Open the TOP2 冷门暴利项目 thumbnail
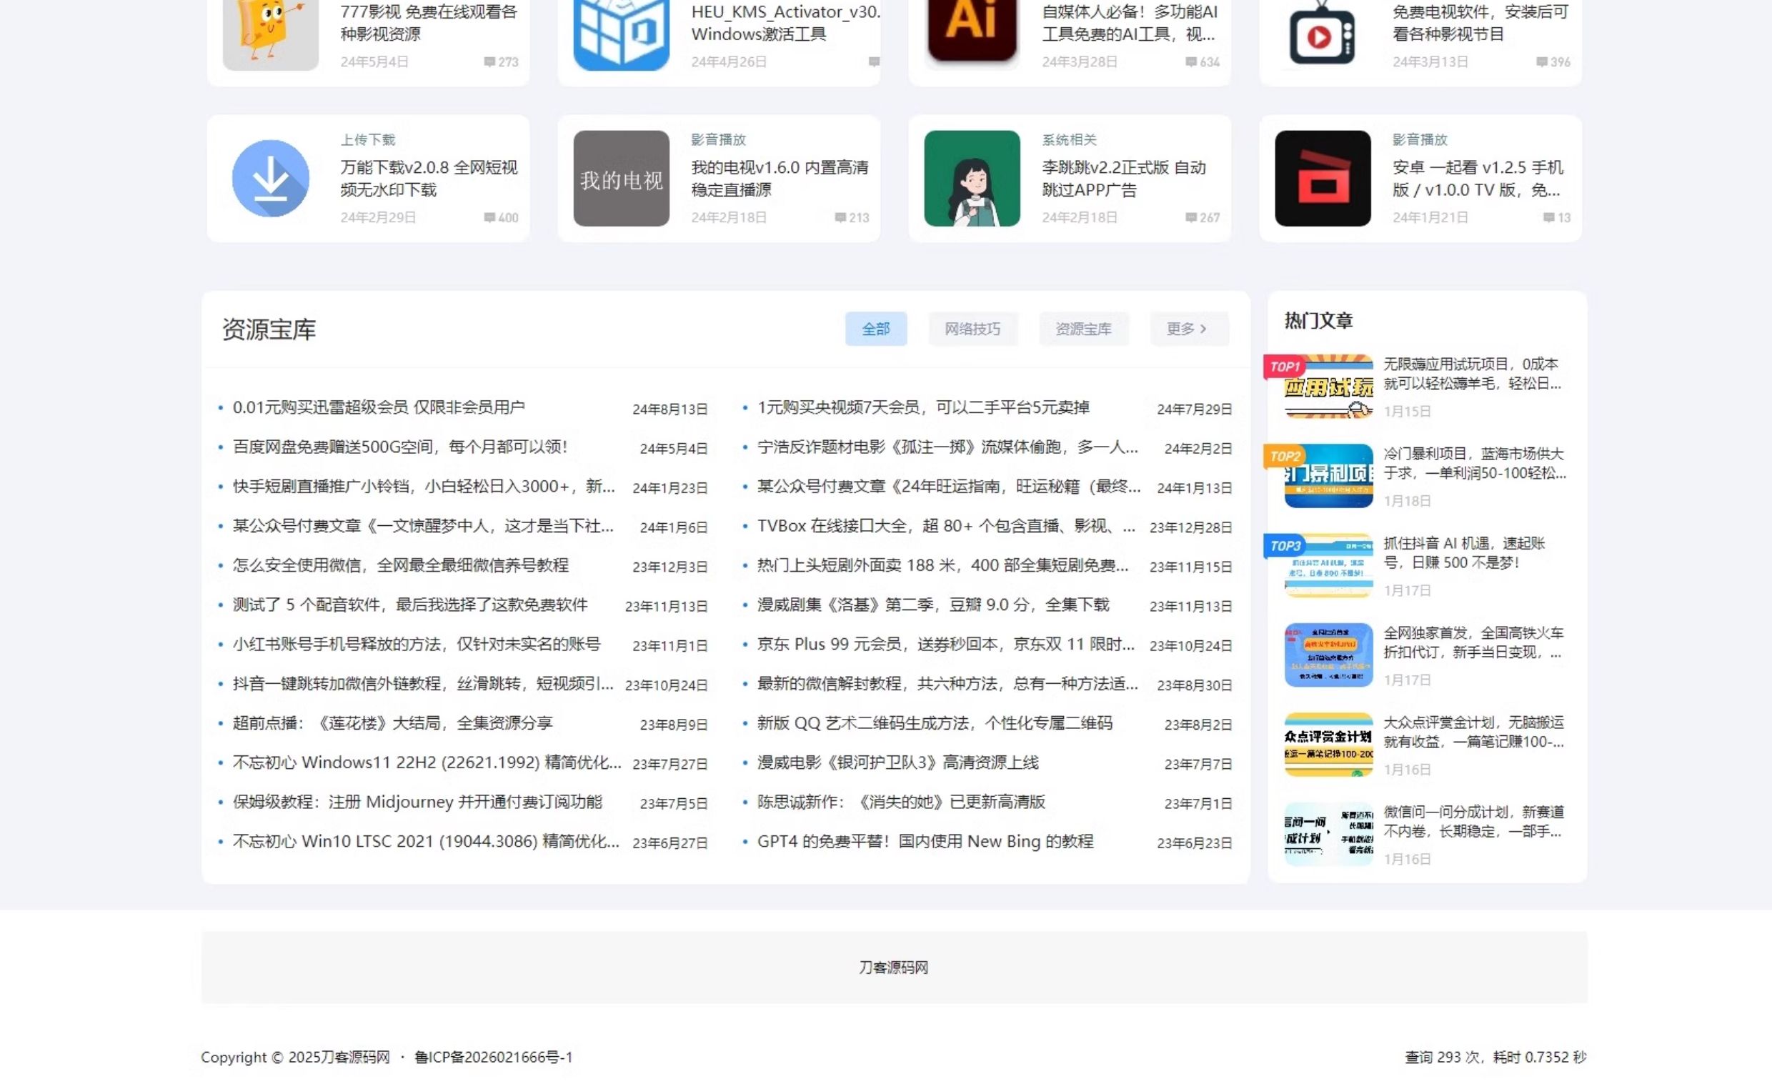Viewport: 1772px width, 1089px height. coord(1328,476)
